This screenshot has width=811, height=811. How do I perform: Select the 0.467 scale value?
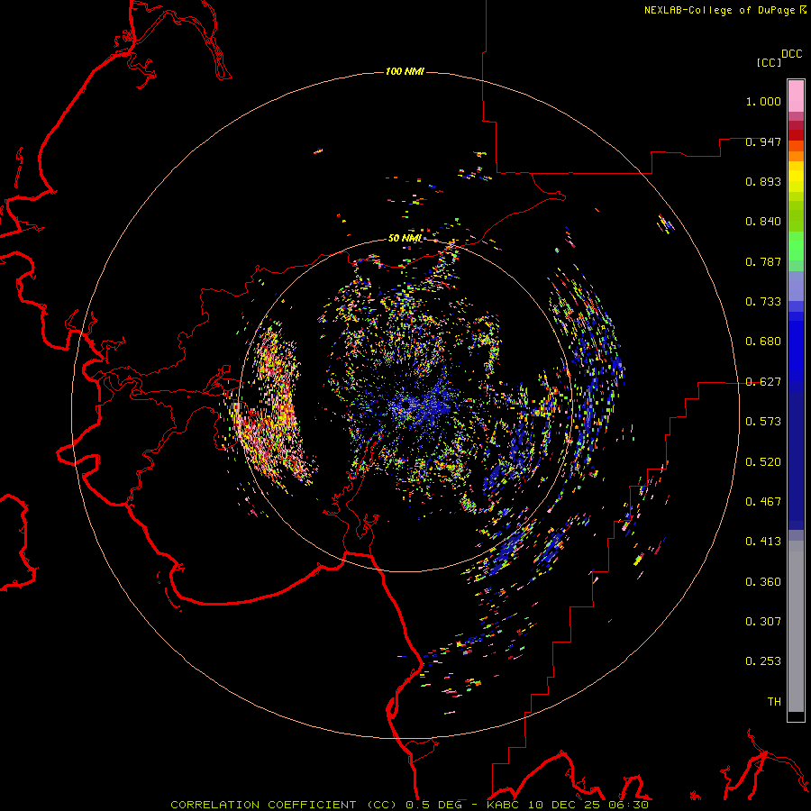click(763, 502)
